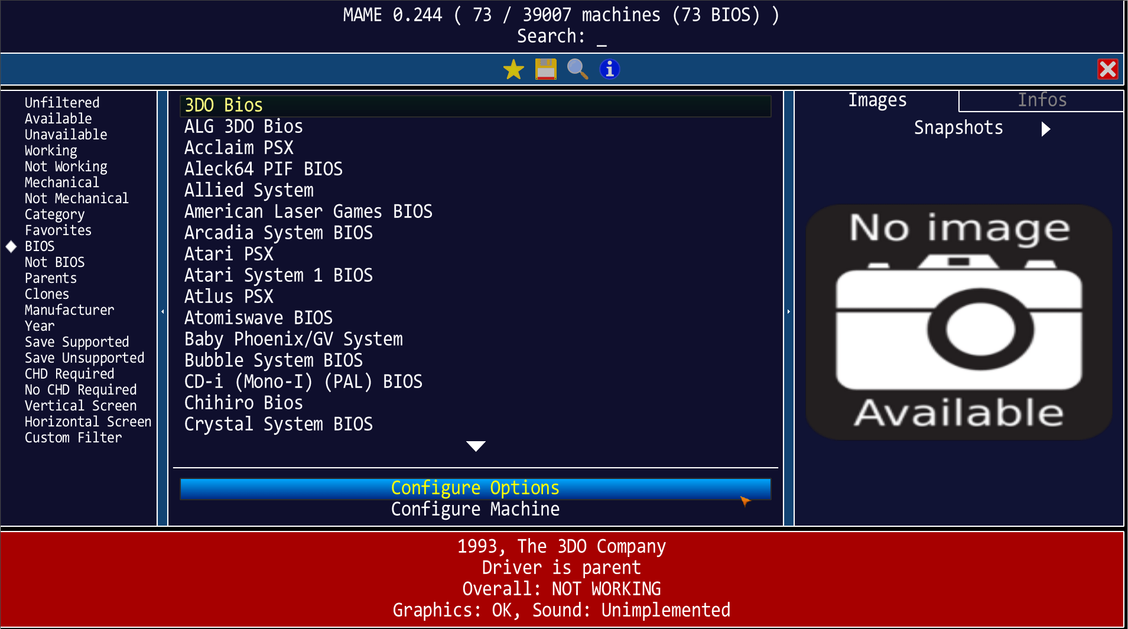
Task: Select Atari PSX entry
Action: coord(476,255)
